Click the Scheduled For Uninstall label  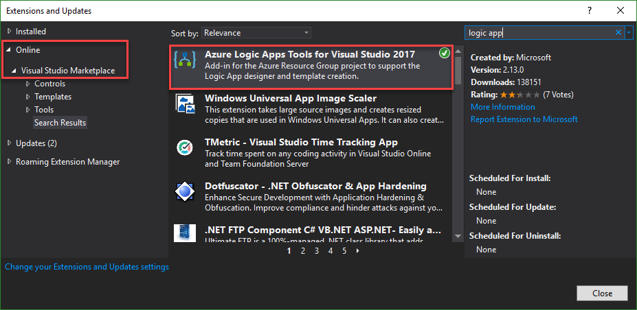click(515, 235)
